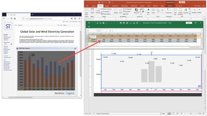The image size is (207, 116).
Task: Click SmartArt in Illustrations group
Action: click(x=126, y=12)
